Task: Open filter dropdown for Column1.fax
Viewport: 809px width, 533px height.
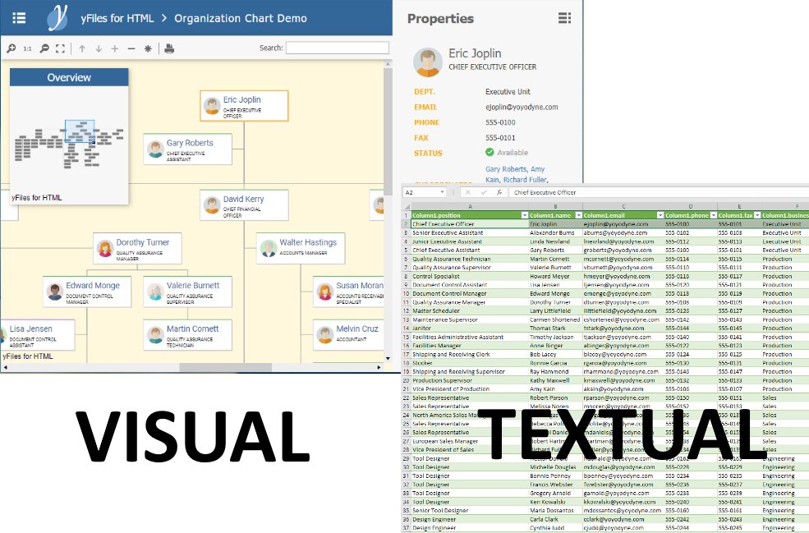Action: 757,215
